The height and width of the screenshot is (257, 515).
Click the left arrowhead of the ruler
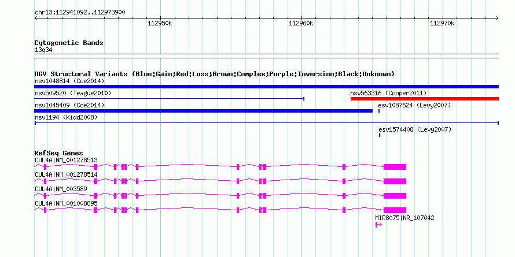click(x=36, y=18)
